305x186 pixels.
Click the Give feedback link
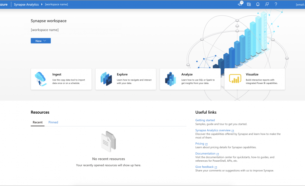tap(204, 167)
